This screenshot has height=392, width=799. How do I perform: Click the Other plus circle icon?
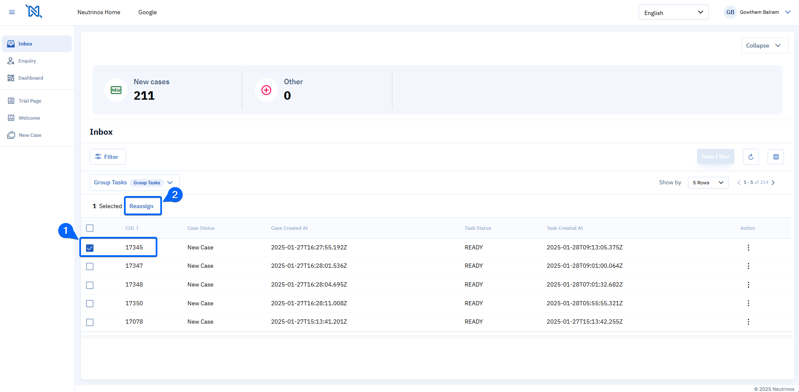click(x=266, y=90)
